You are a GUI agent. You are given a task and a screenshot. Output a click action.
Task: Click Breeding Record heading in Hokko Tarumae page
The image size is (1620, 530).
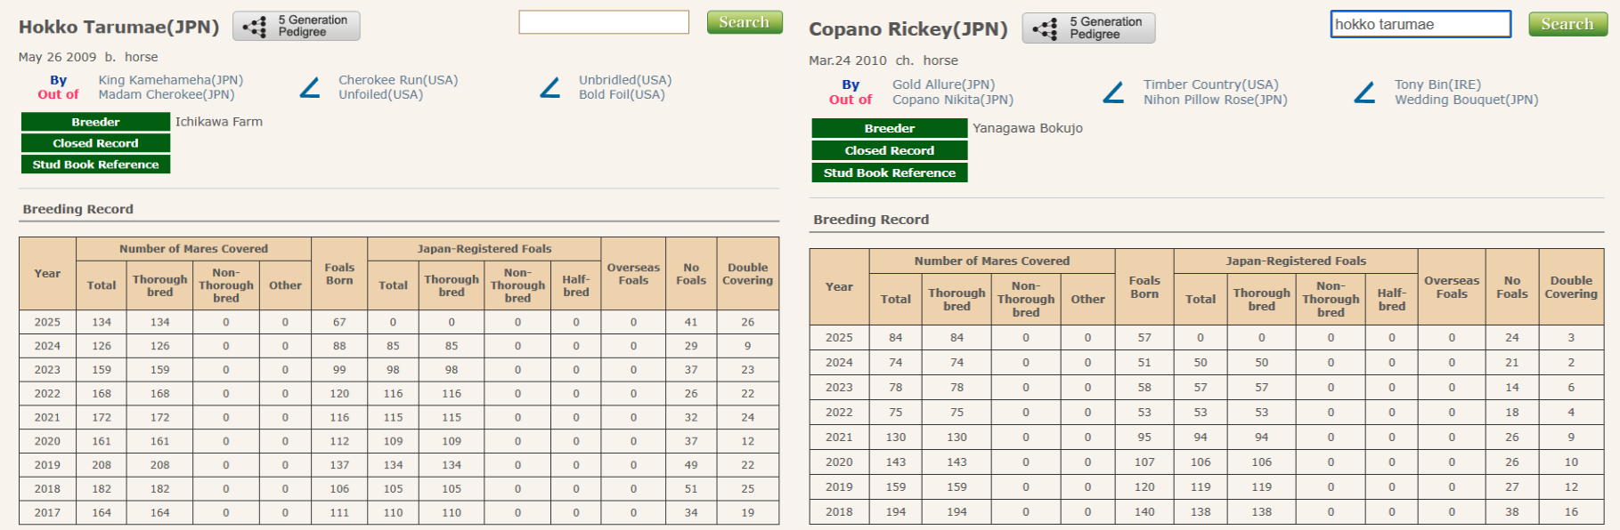click(x=78, y=209)
